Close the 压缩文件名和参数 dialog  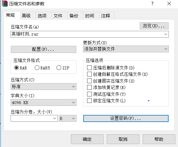tap(169, 4)
